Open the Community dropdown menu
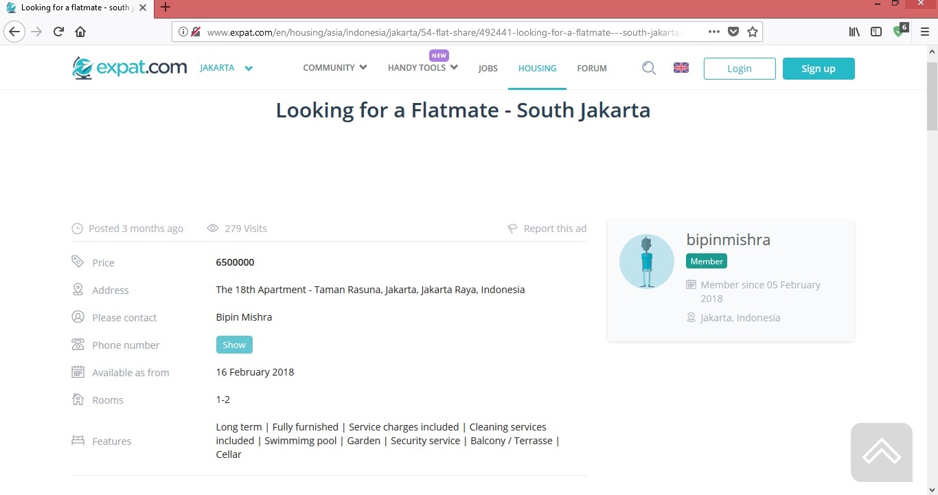938x495 pixels. point(335,68)
